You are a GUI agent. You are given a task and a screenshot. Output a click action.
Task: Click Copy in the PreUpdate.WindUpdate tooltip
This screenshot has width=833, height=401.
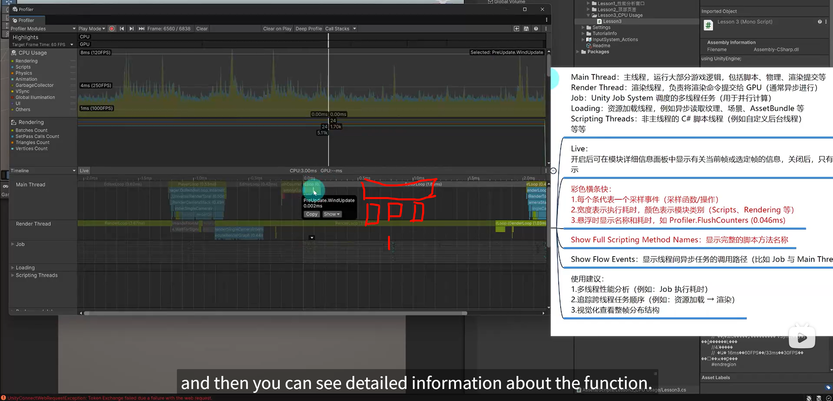(311, 214)
